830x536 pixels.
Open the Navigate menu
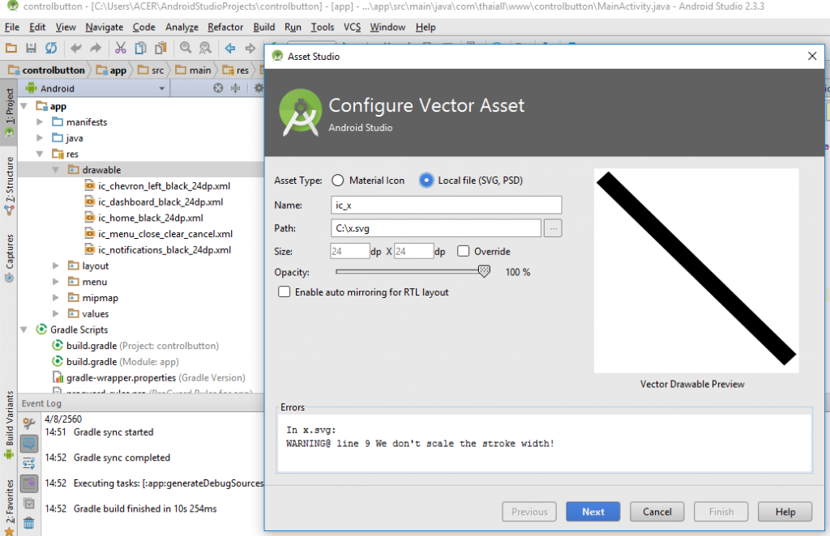point(104,27)
